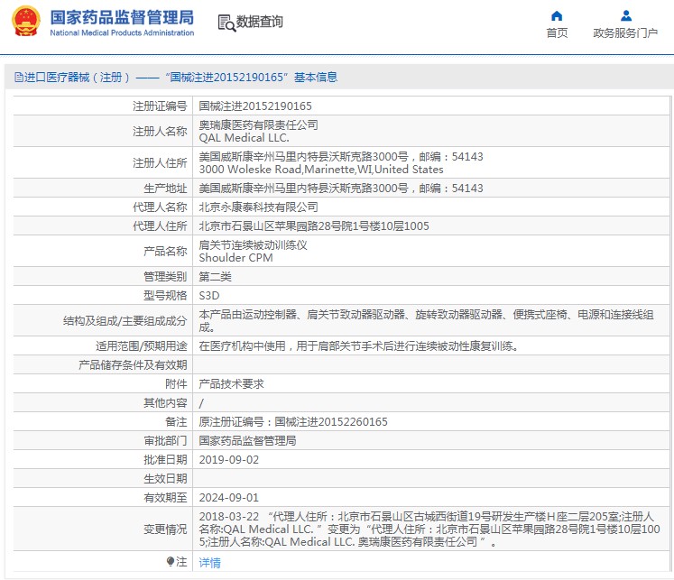Screen dimensions: 674x580
Task: Click the 附件 label
Action: [x=176, y=384]
